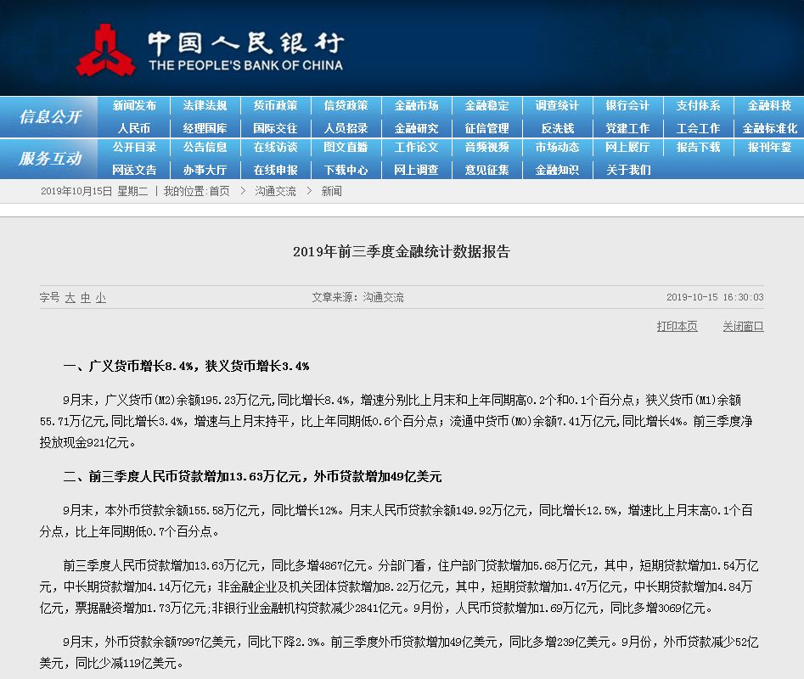
Task: Open 金融科技 link
Action: [769, 105]
